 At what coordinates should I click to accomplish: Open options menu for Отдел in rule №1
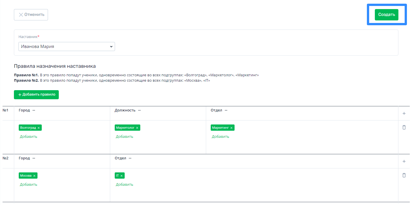pos(226,110)
